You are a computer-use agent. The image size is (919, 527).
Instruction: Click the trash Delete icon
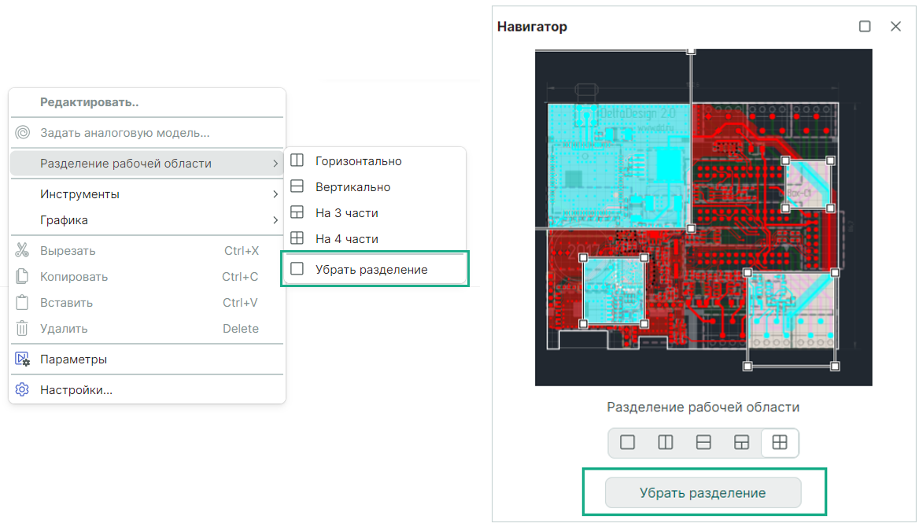pos(22,329)
